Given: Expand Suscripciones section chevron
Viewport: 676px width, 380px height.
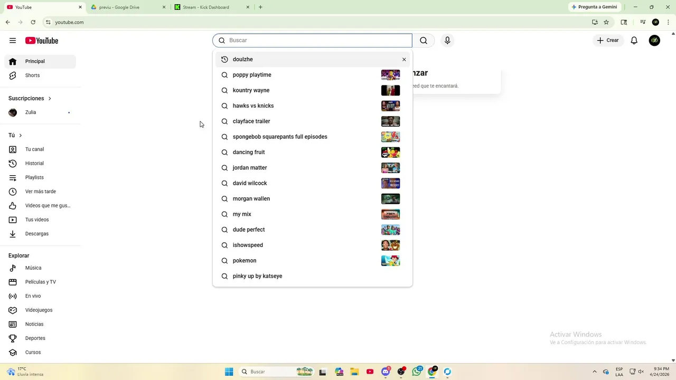Looking at the screenshot, I should (50, 99).
